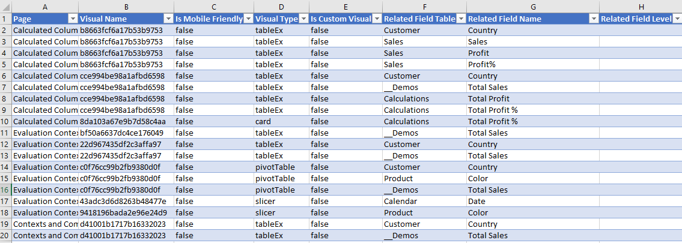Open the Is Mobile Friendly filter dropdown
The image size is (682, 243).
coord(248,19)
